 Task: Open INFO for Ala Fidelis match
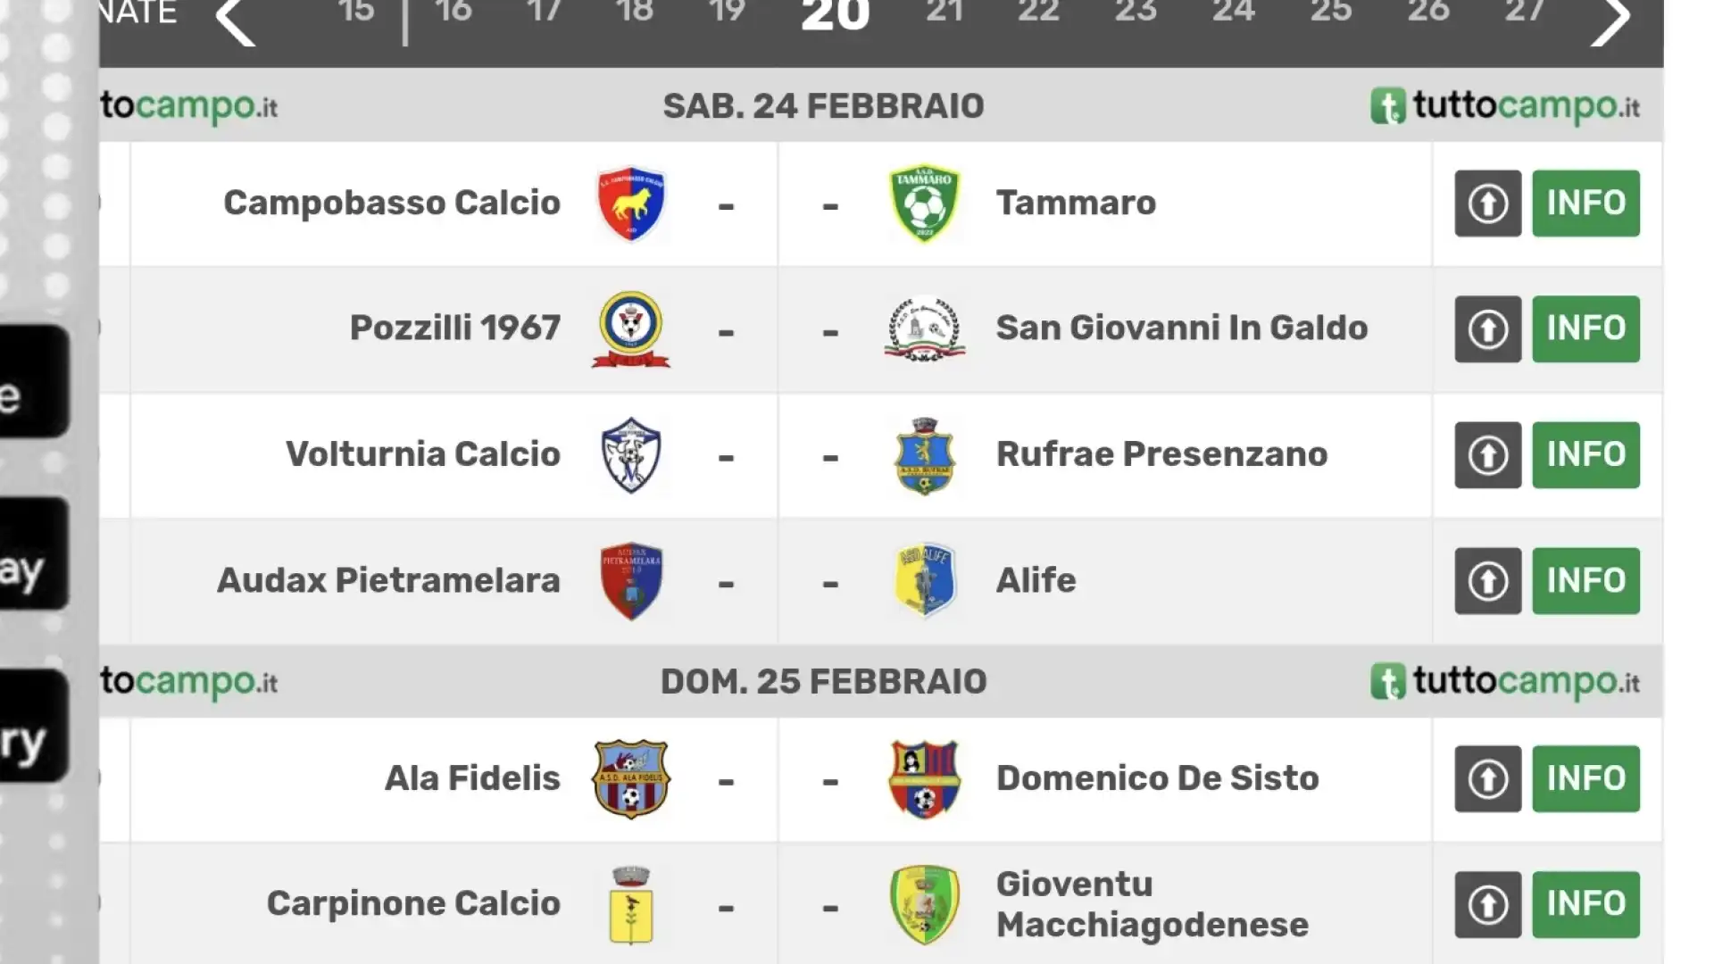click(1586, 779)
